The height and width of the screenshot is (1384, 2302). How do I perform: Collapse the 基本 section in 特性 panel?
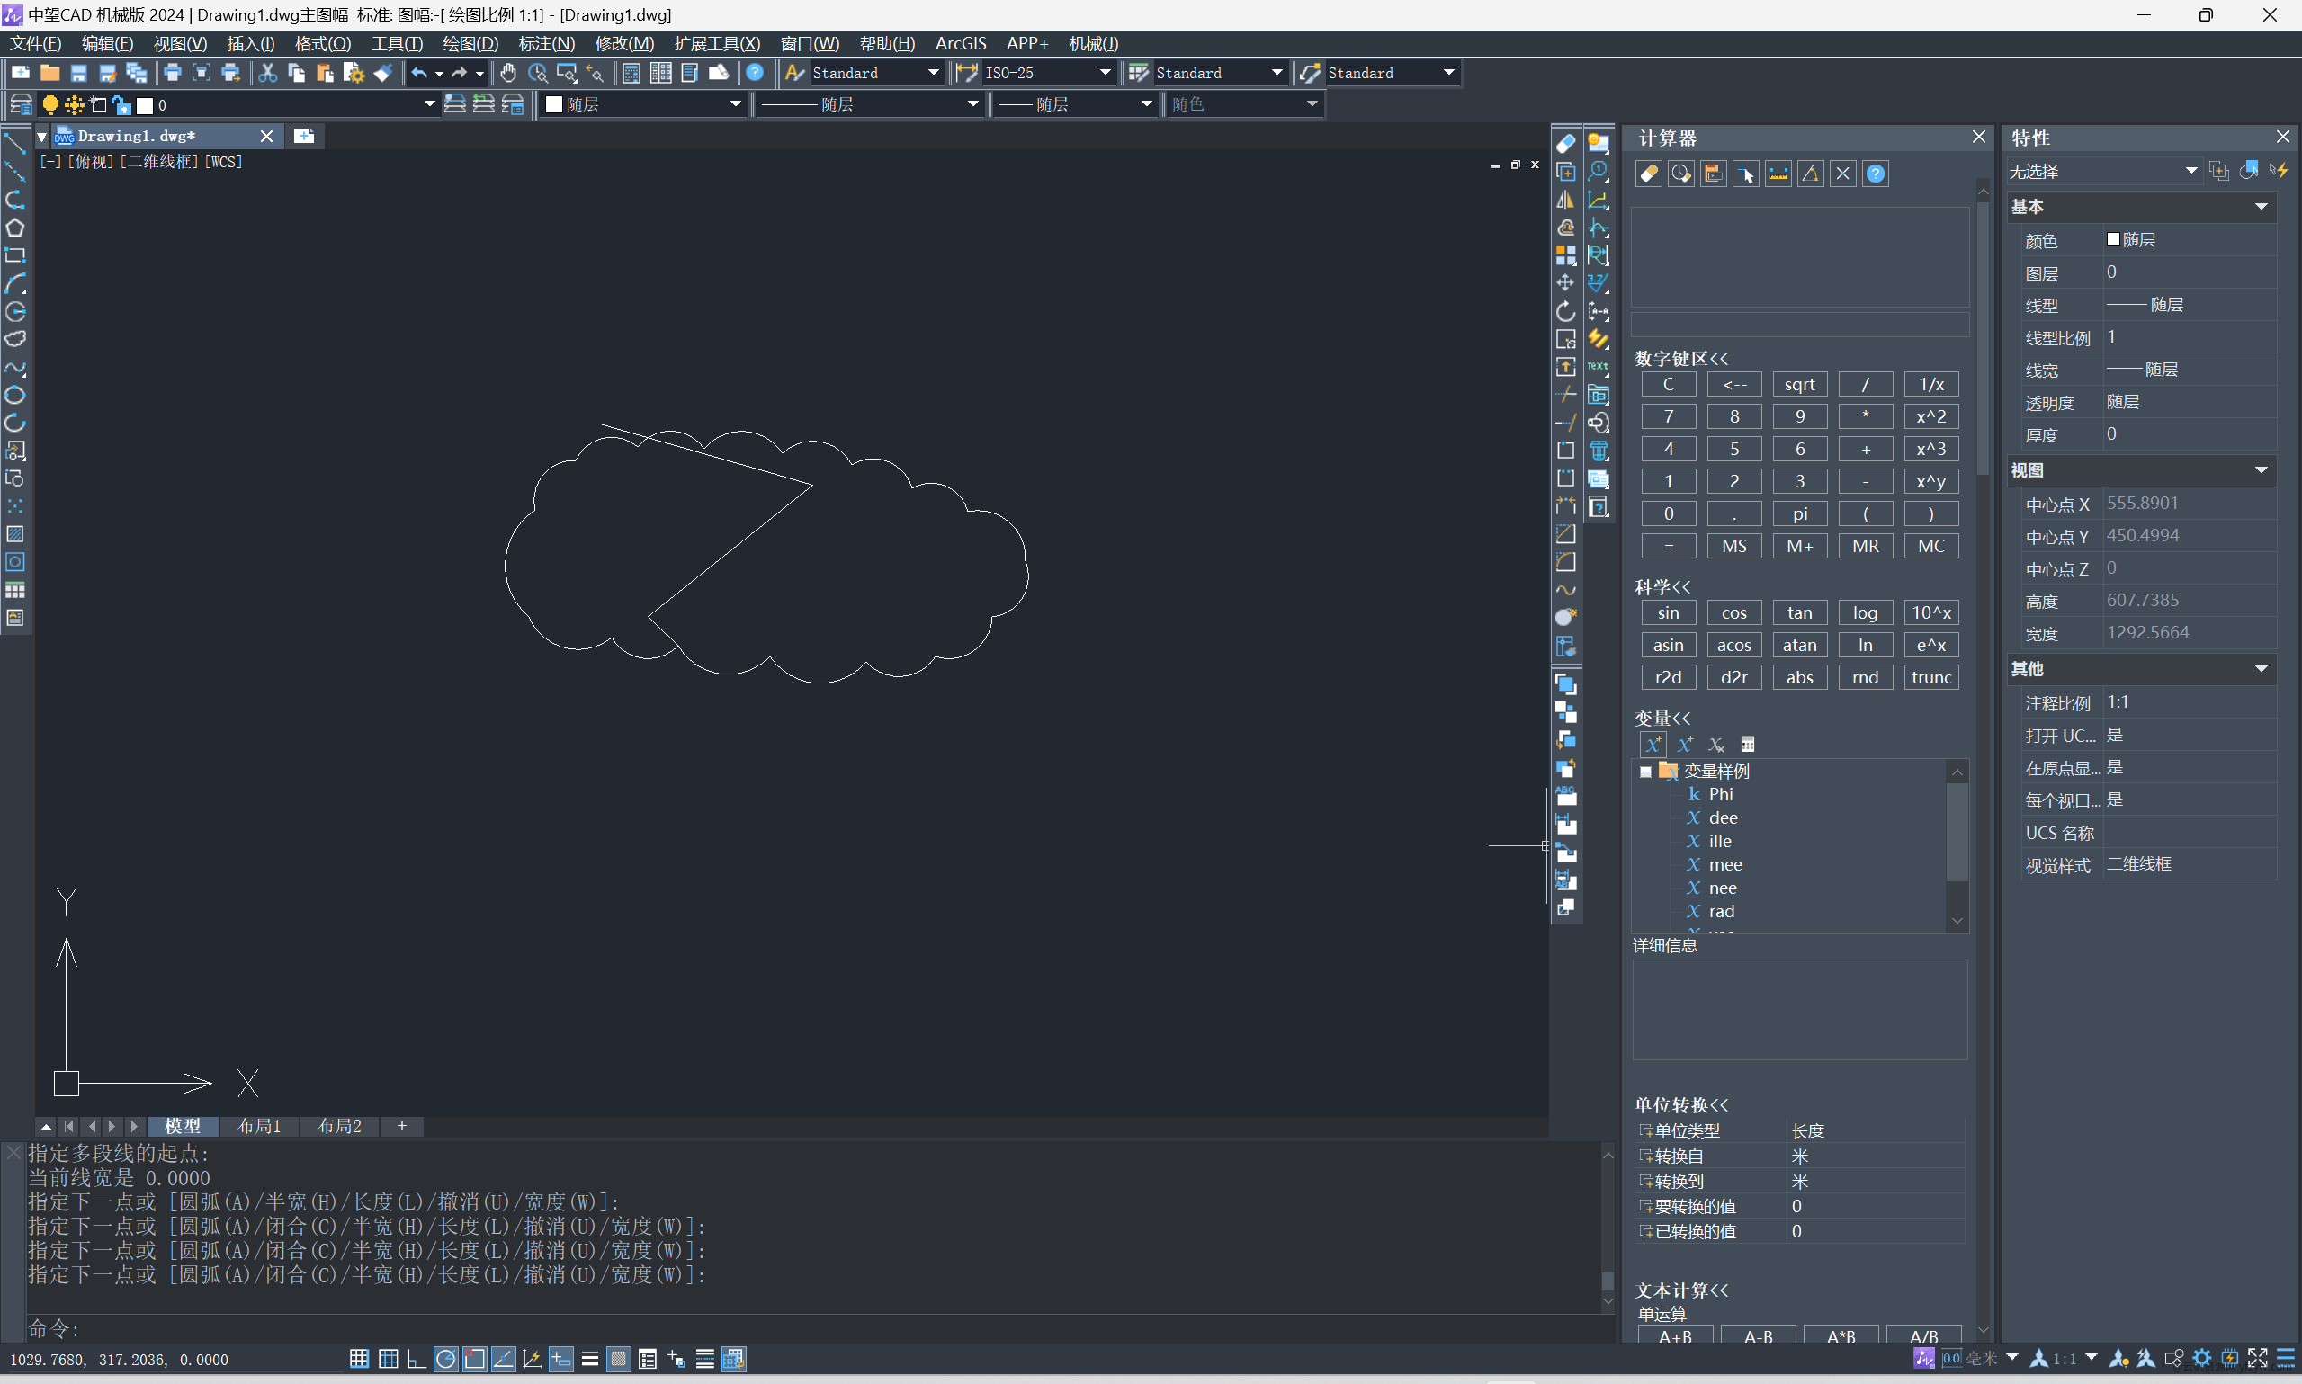pos(2261,207)
